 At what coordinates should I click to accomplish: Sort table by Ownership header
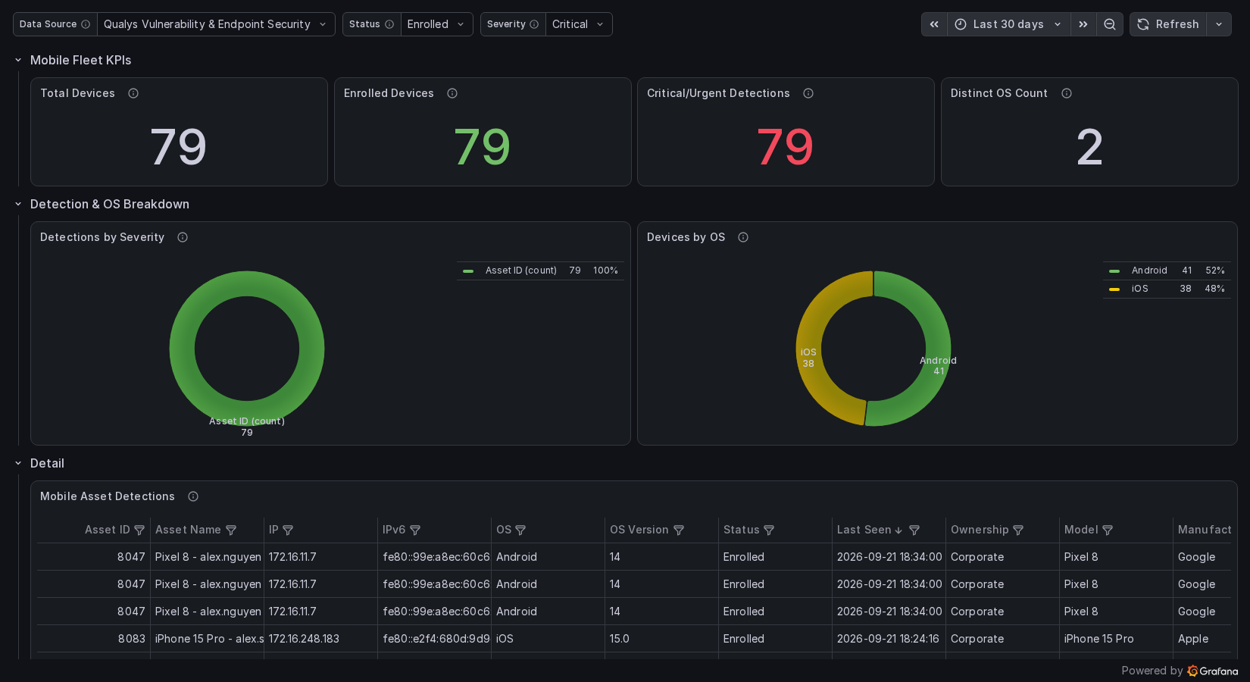point(980,530)
